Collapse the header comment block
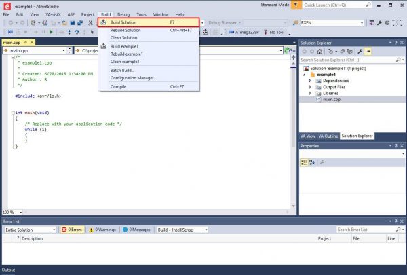This screenshot has height=275, width=407. tap(13, 57)
